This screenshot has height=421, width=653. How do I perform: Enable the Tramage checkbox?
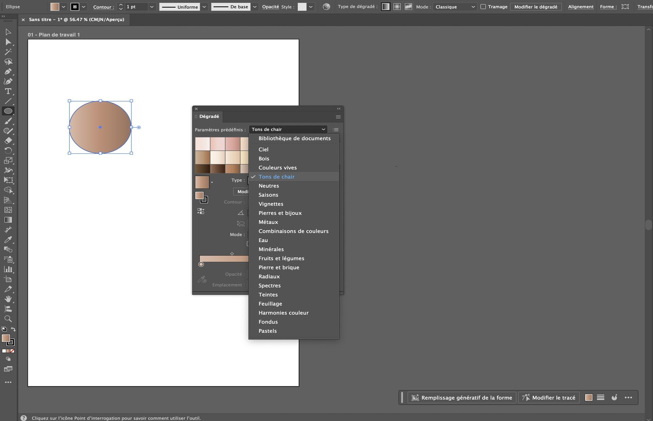pos(483,7)
